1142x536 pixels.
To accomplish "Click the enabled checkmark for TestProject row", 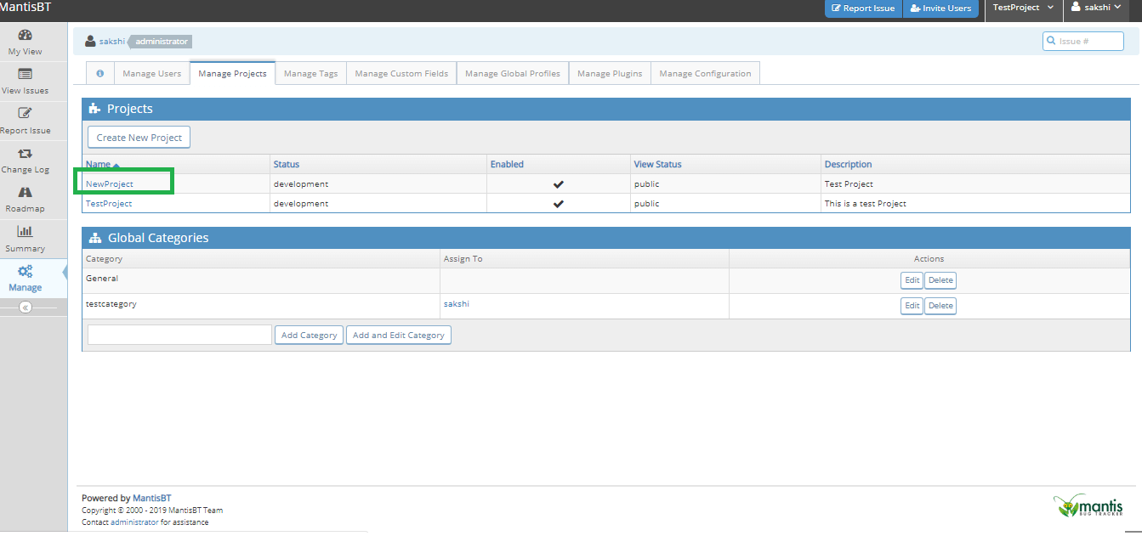I will pos(559,204).
